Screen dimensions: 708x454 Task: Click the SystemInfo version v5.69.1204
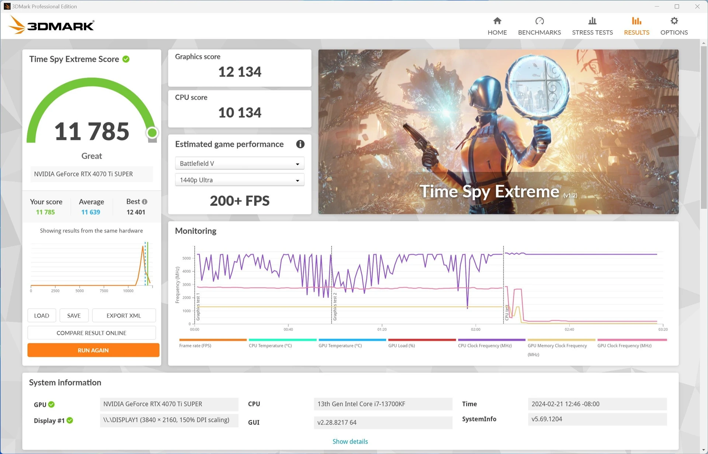(x=597, y=419)
